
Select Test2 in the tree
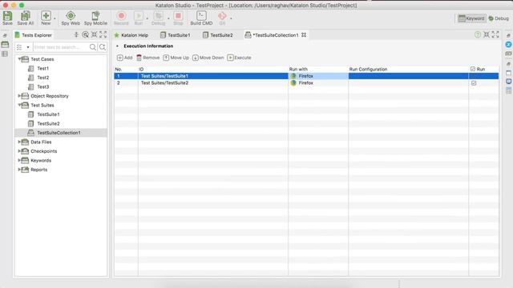click(x=42, y=78)
